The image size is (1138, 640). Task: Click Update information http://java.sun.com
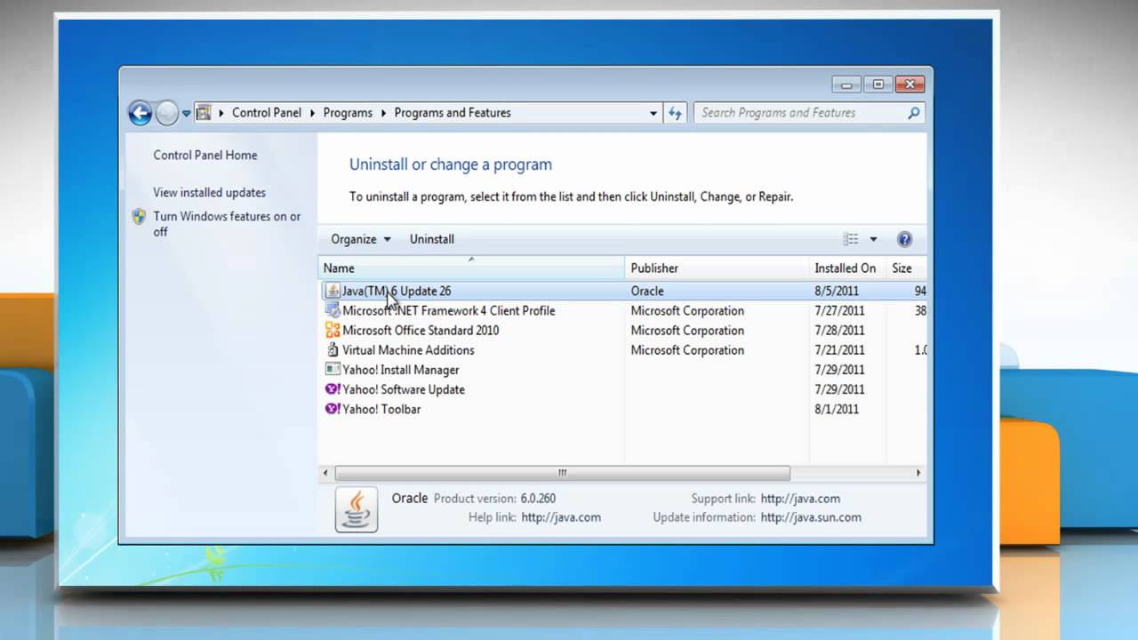pos(811,517)
